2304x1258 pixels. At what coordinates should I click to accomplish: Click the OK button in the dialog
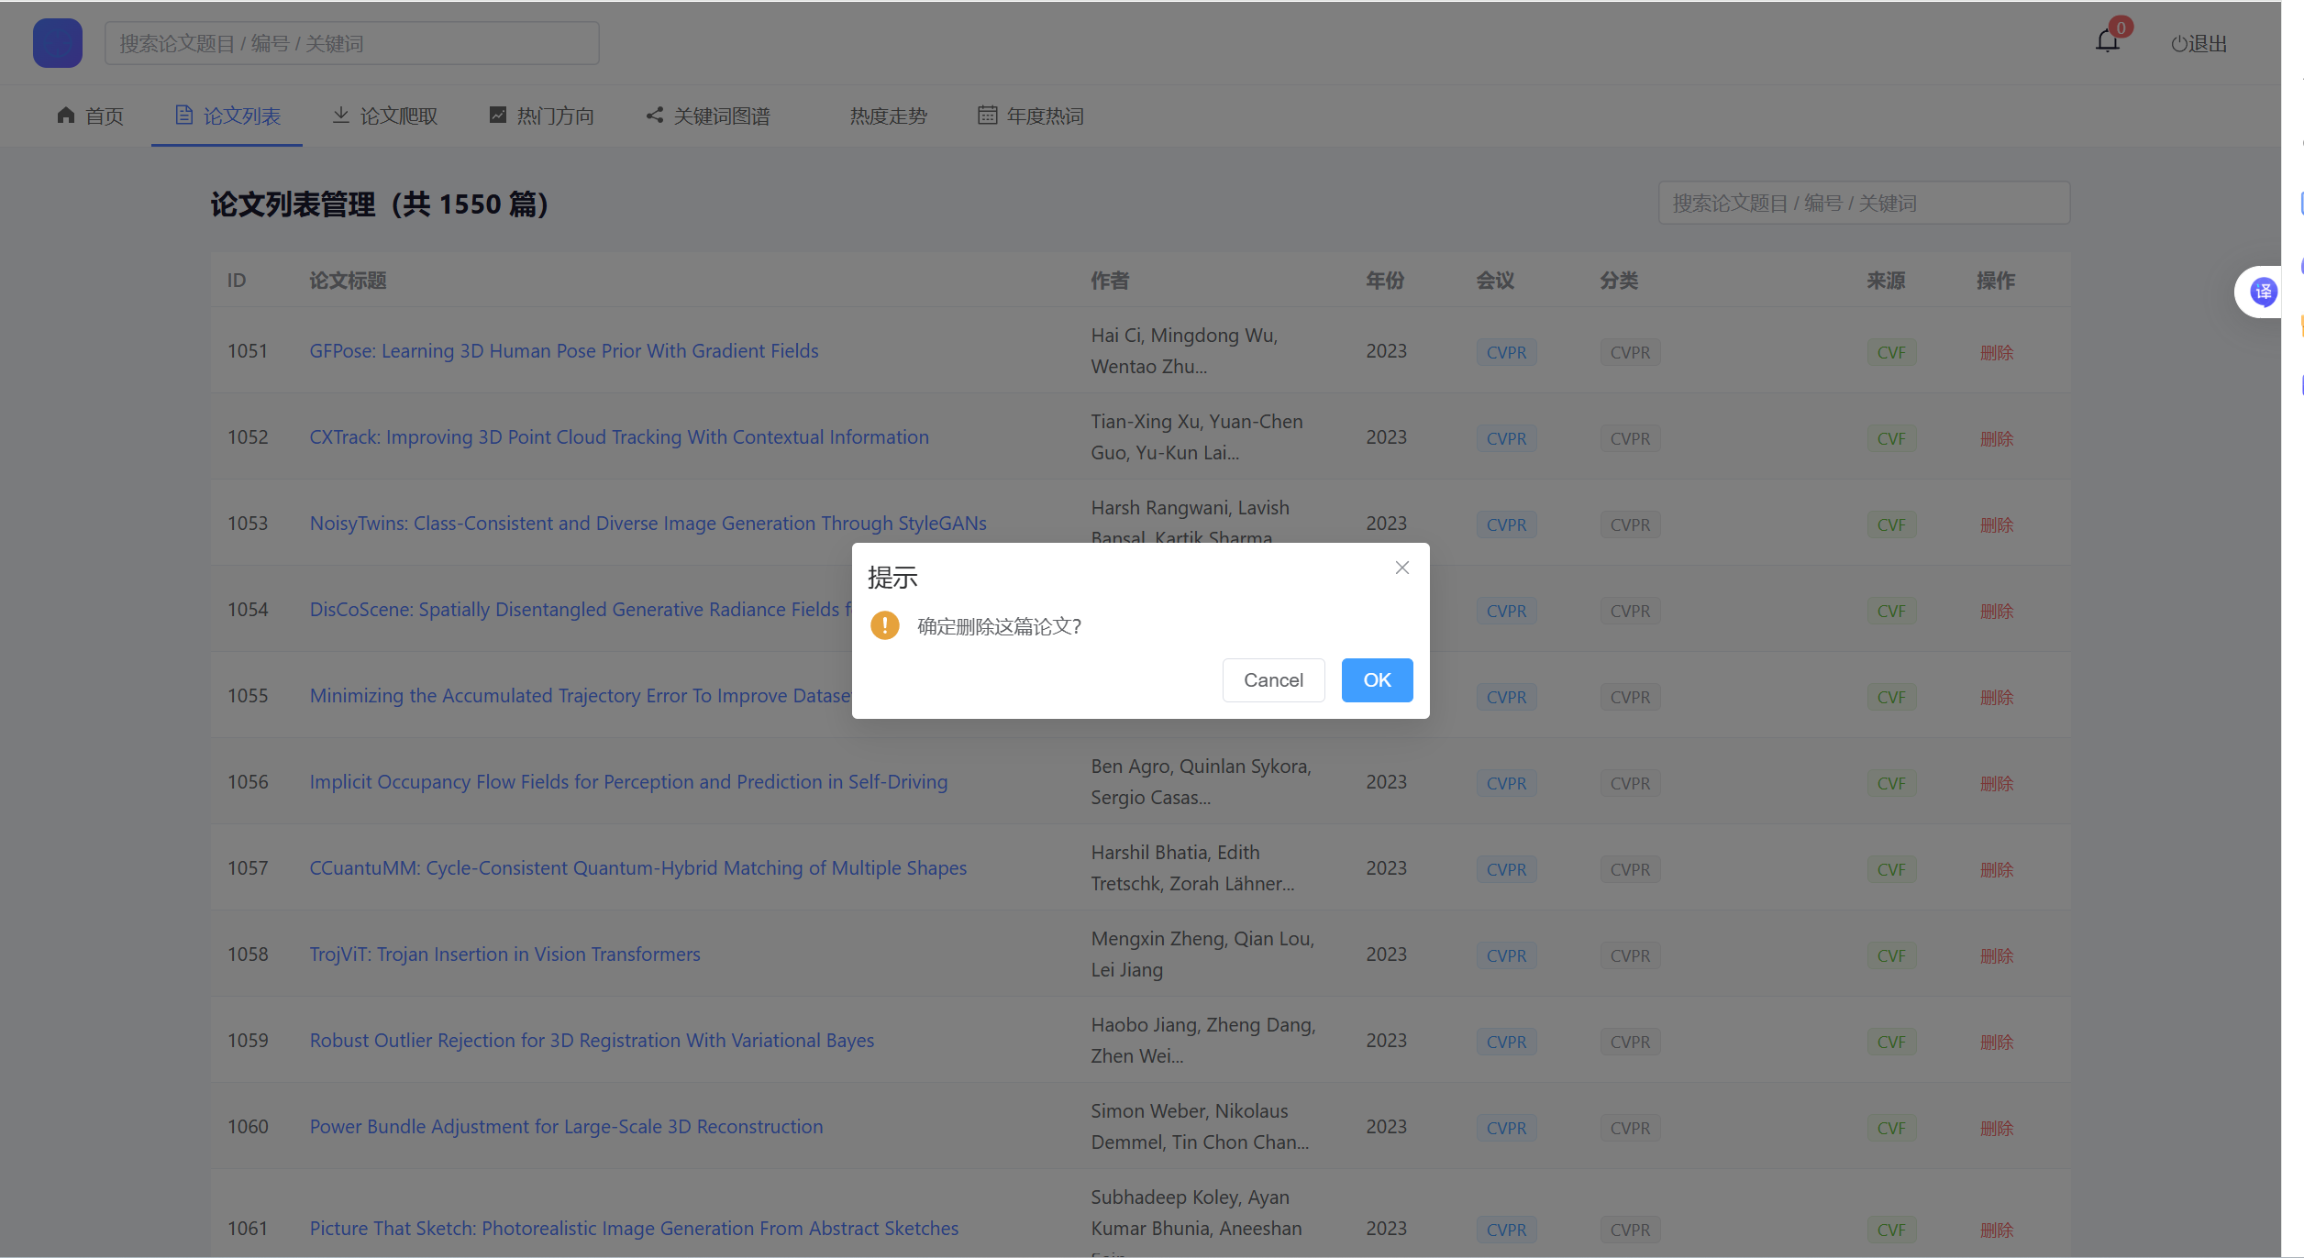(x=1377, y=680)
